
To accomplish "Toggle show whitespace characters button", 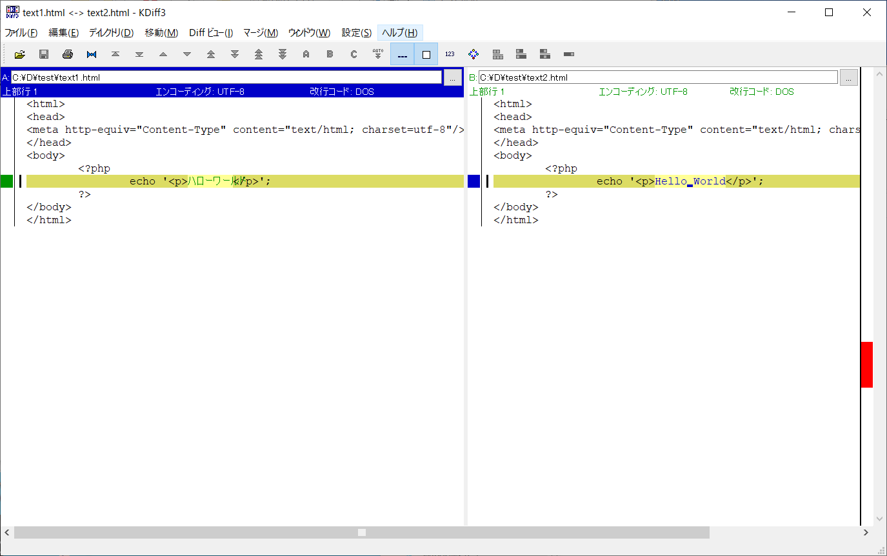I will pyautogui.click(x=402, y=54).
